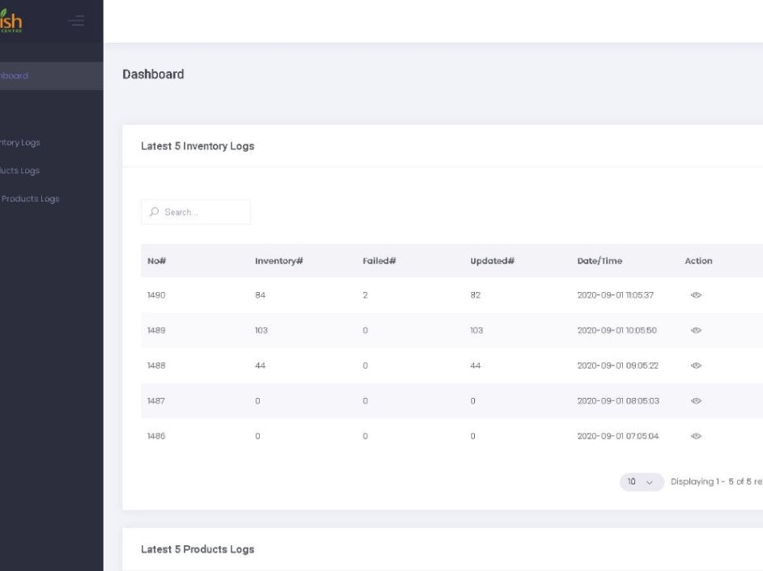Click in the Search input field
This screenshot has width=763, height=571.
tap(202, 213)
